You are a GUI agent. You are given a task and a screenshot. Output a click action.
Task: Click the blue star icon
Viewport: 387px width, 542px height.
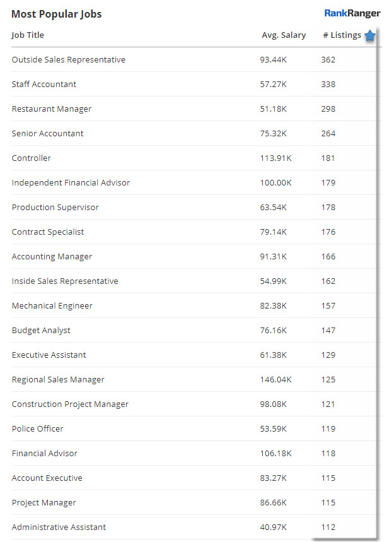pyautogui.click(x=370, y=36)
